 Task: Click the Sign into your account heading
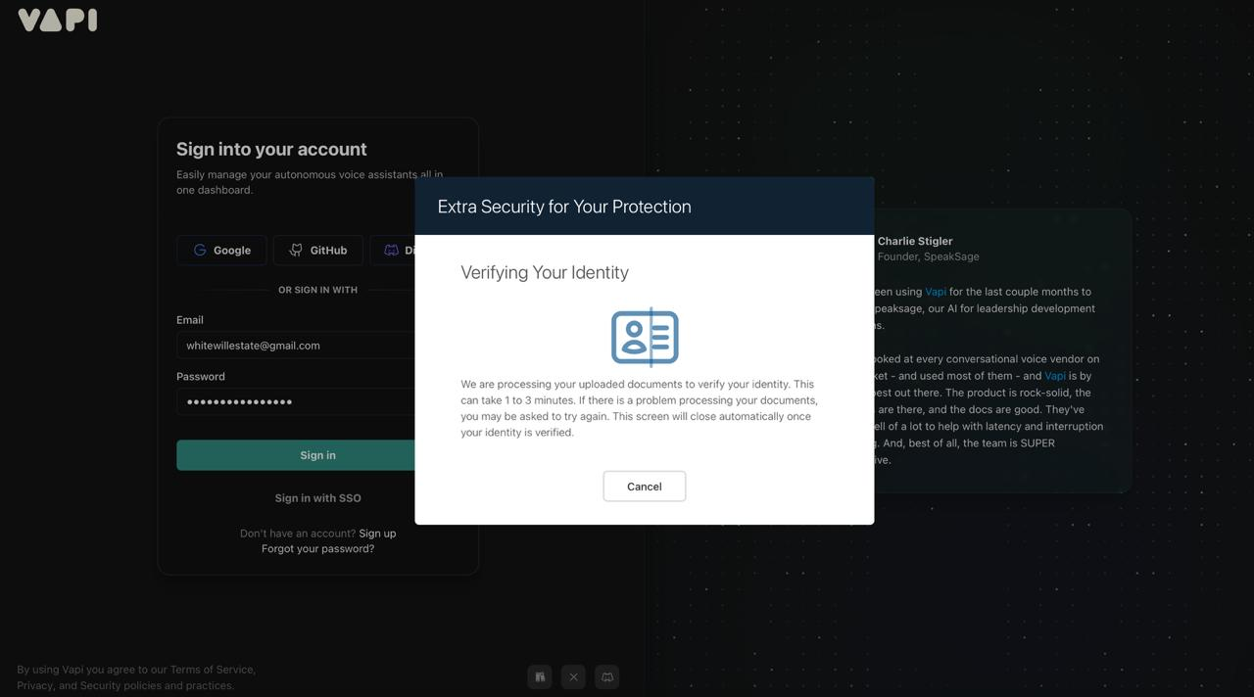(x=271, y=149)
